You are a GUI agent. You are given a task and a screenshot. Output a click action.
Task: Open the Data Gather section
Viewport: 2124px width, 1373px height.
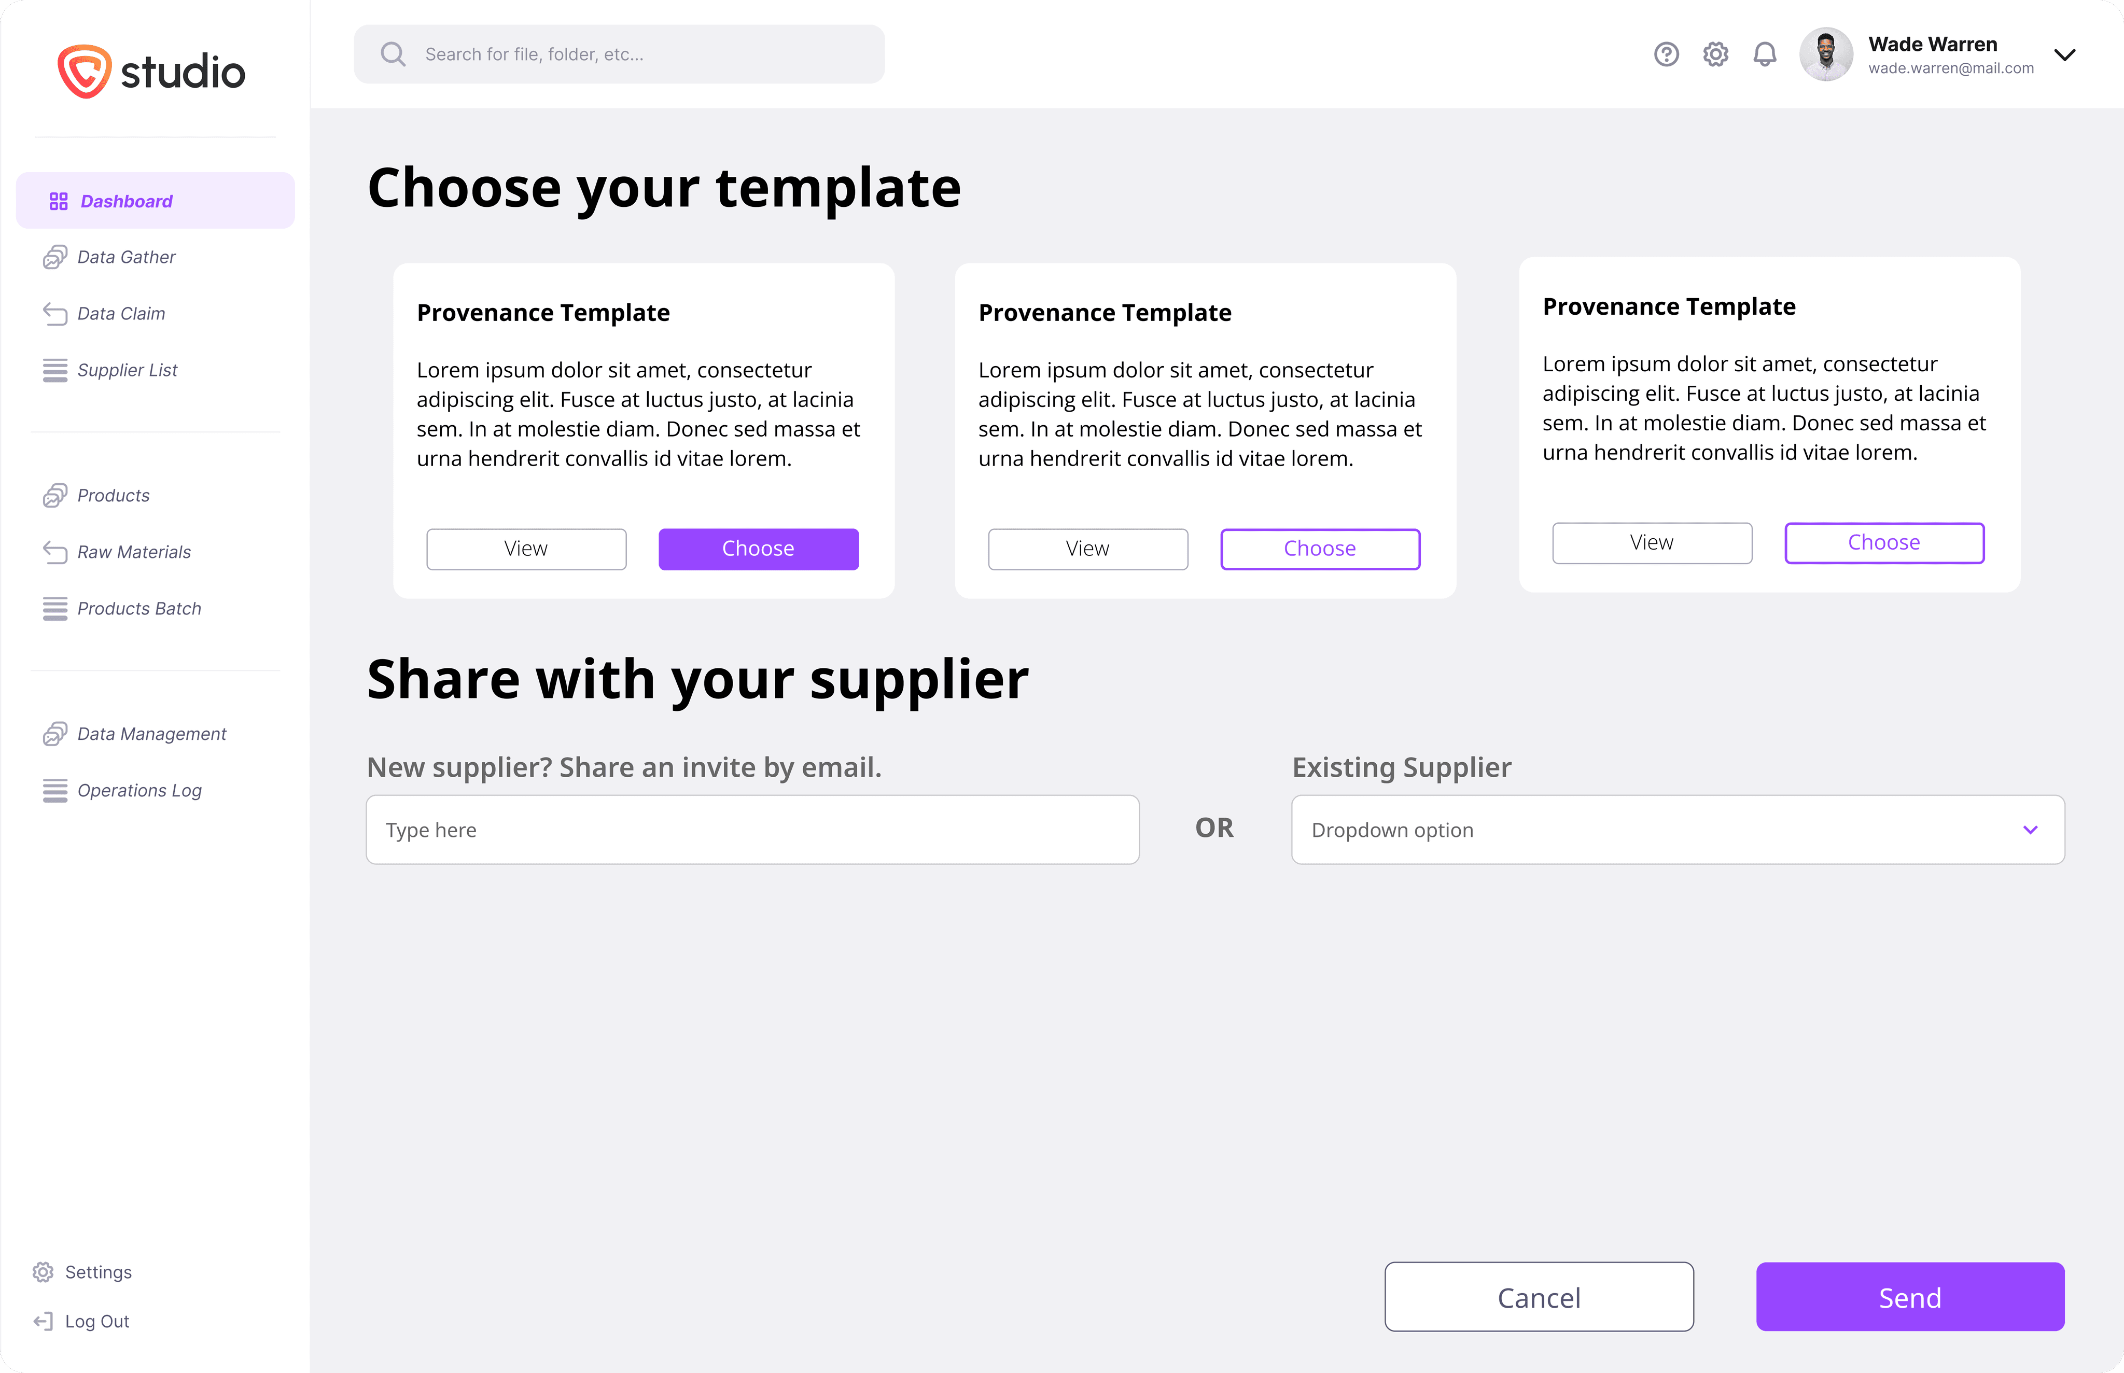125,257
